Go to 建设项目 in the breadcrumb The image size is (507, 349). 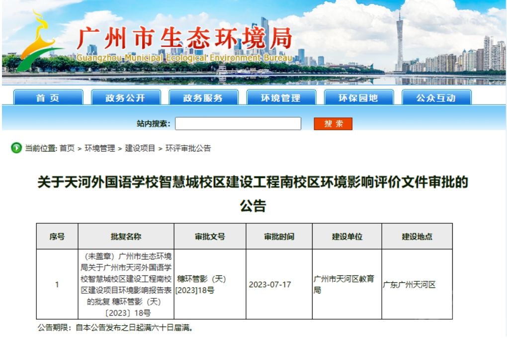[x=140, y=148]
